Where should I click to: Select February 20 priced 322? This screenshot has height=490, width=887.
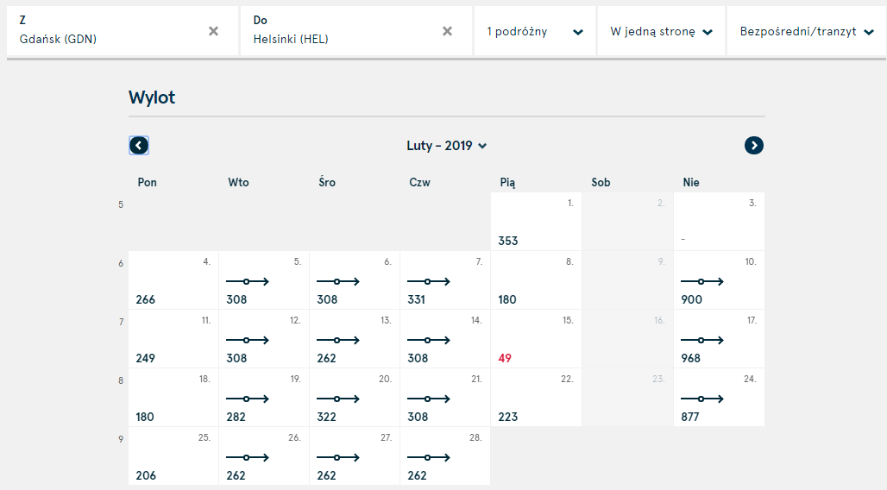click(x=355, y=397)
